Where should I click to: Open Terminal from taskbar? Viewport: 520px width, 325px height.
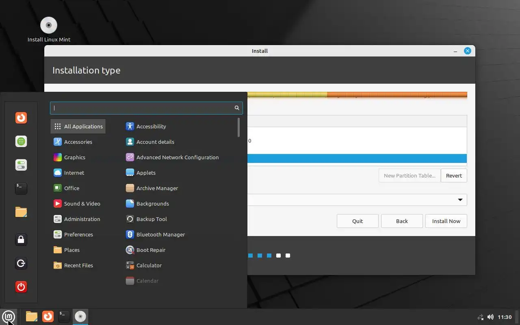64,316
